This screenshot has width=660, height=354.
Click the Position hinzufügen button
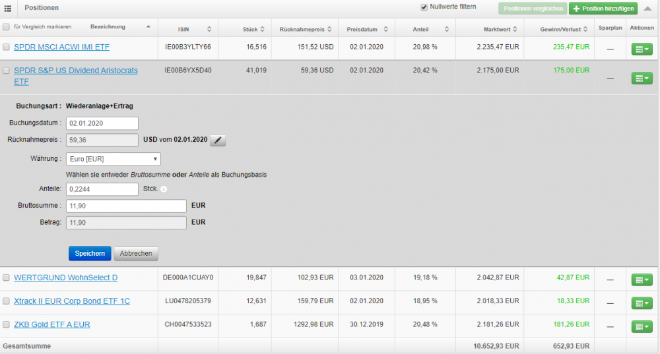pyautogui.click(x=603, y=9)
